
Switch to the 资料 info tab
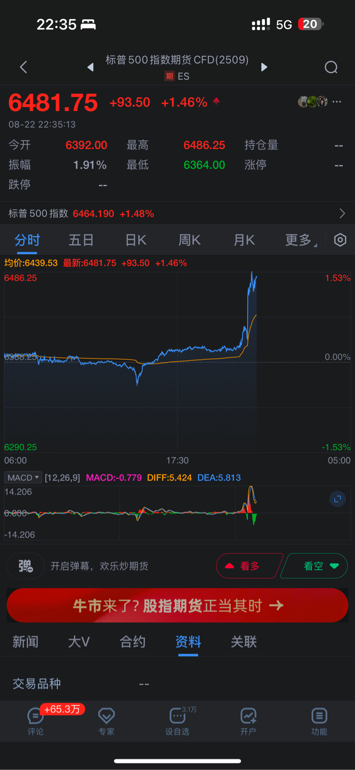tap(188, 642)
